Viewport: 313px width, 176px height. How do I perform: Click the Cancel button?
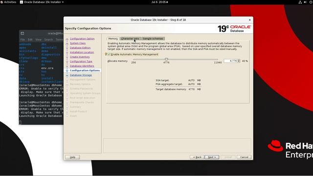pos(244,157)
